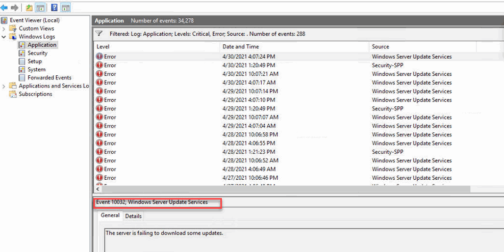Click the error icon of the 4/30/2021 4:07:24 PM row
Screen dimensions: 504x252
(99, 57)
